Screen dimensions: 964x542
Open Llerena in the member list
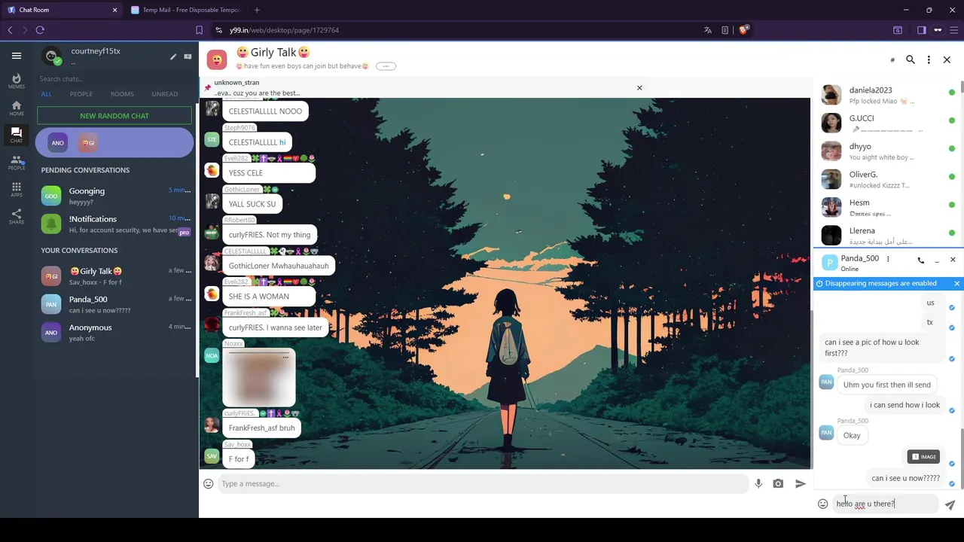pyautogui.click(x=888, y=236)
